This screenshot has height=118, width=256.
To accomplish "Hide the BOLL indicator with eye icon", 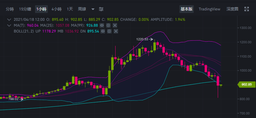I will (103, 31).
